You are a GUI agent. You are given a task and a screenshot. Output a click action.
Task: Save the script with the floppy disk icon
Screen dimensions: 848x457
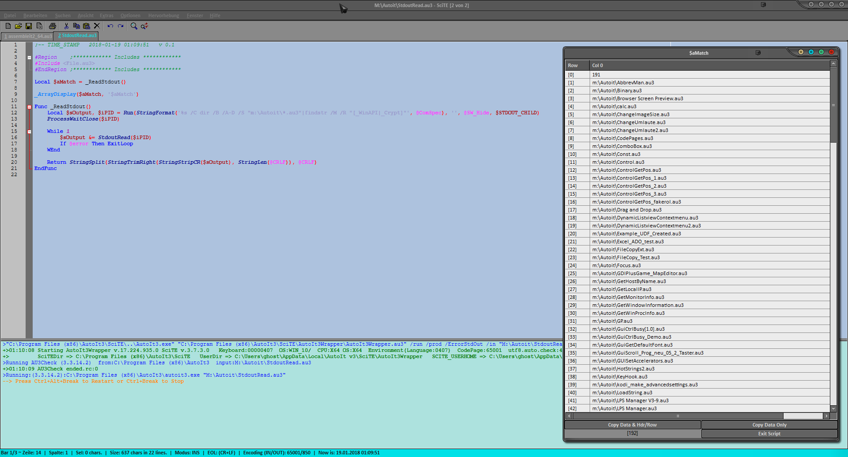(x=29, y=26)
